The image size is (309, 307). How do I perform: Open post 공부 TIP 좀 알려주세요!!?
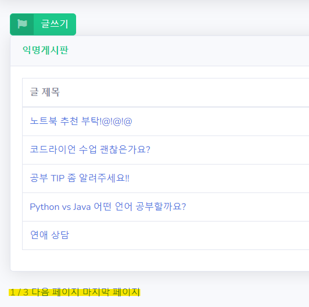click(x=80, y=178)
